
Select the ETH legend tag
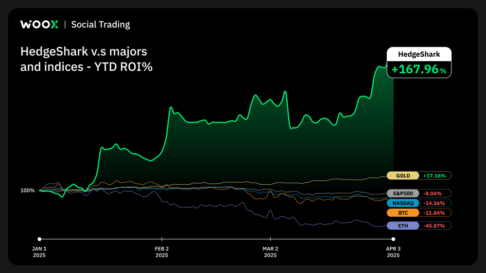tap(403, 225)
